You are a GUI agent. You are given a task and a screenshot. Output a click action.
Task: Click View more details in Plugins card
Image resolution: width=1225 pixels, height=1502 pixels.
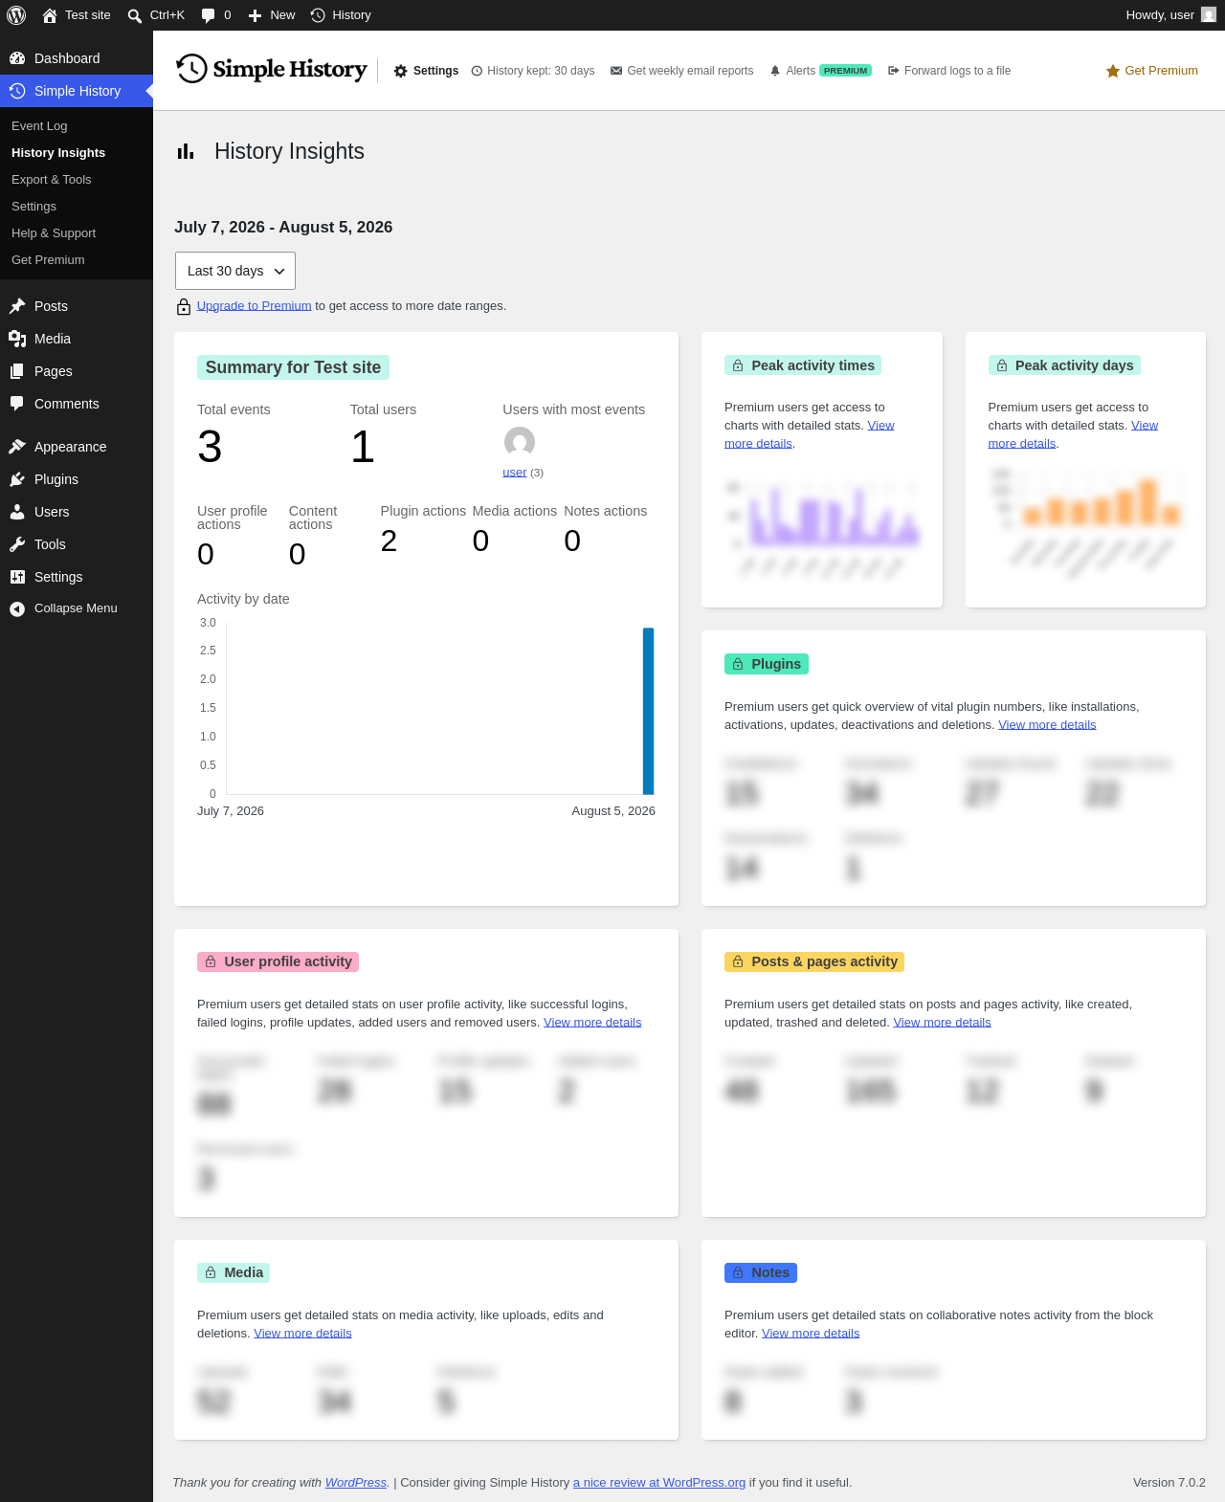tap(1047, 725)
